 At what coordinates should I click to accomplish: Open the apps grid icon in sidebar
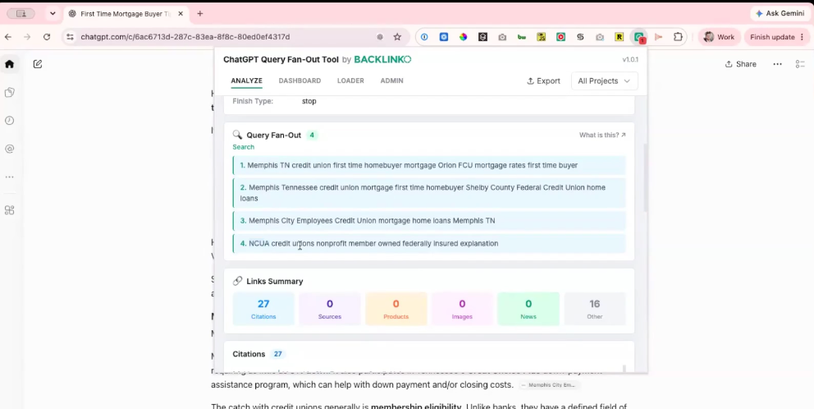(x=9, y=210)
